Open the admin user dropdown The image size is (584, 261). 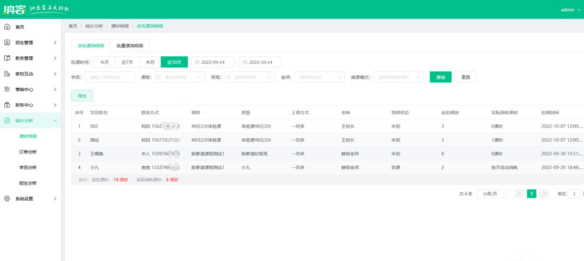[571, 10]
